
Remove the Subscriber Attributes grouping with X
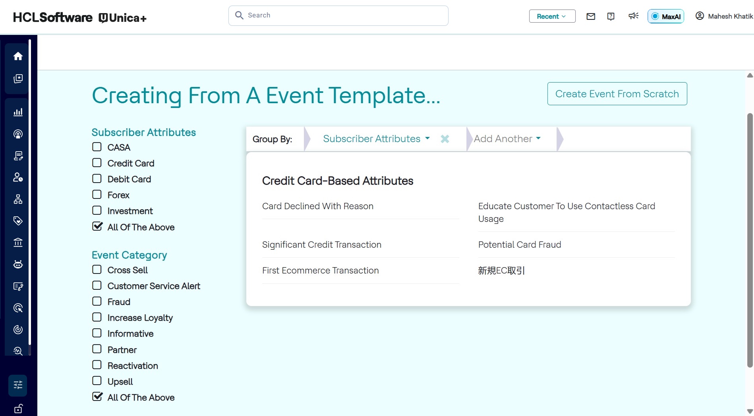tap(445, 139)
